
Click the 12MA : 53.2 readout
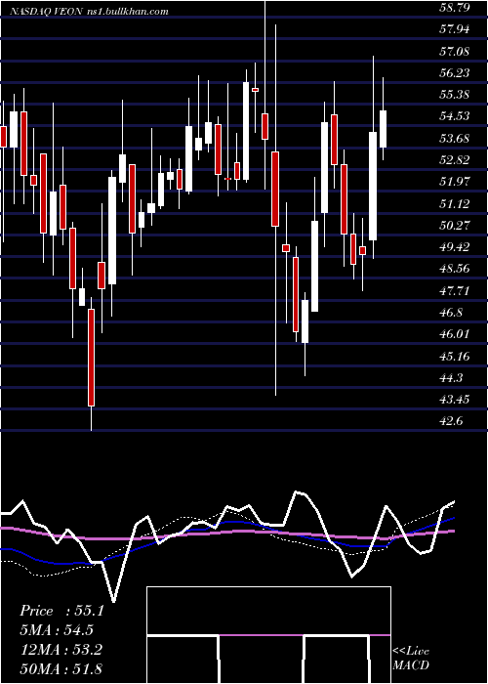pos(61,650)
